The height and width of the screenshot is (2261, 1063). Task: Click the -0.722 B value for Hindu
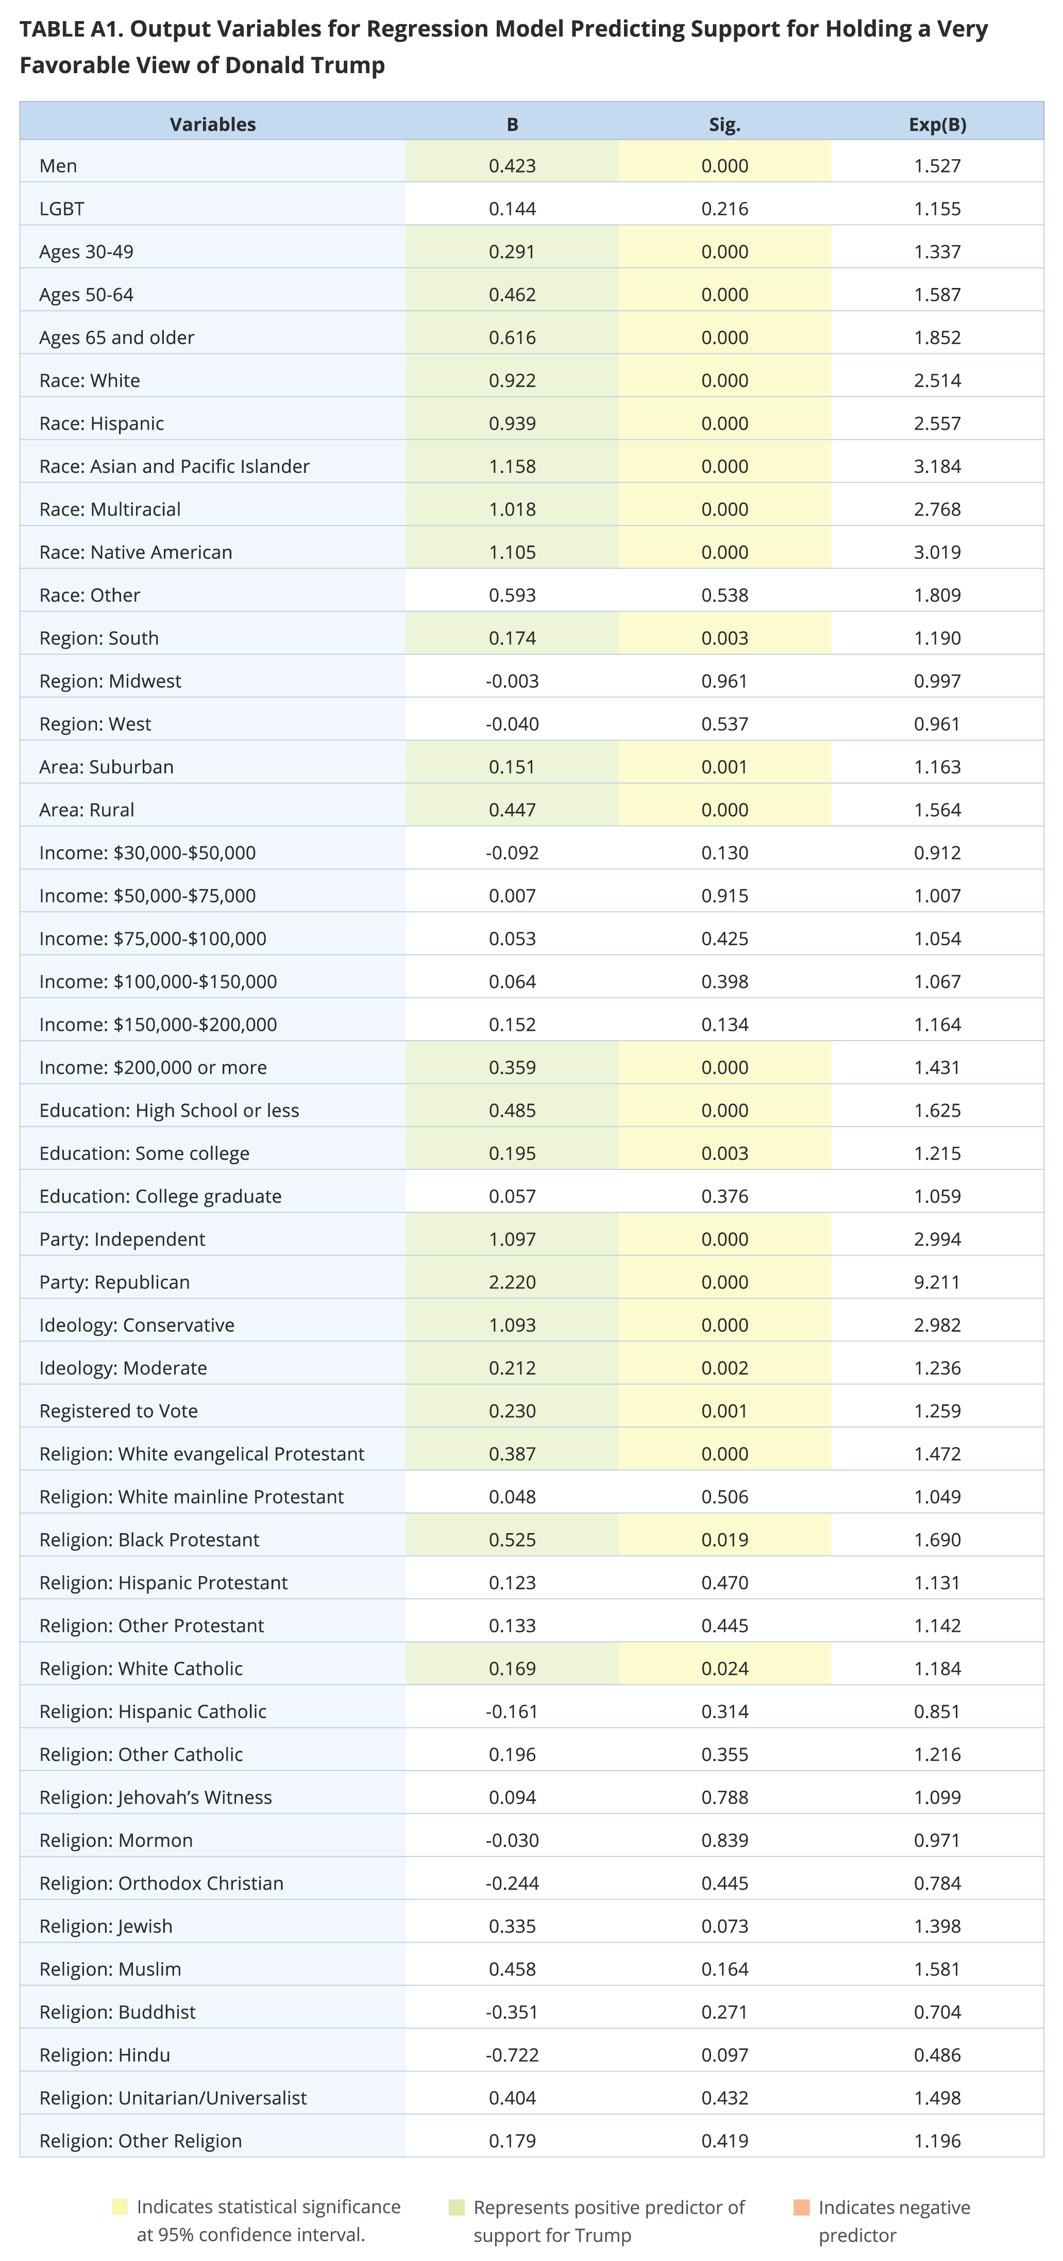tap(512, 2055)
